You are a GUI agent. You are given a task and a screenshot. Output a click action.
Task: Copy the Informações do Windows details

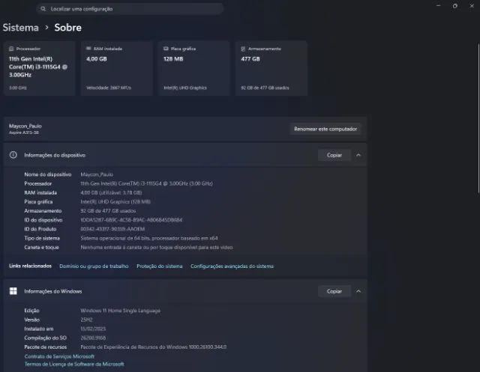point(334,291)
